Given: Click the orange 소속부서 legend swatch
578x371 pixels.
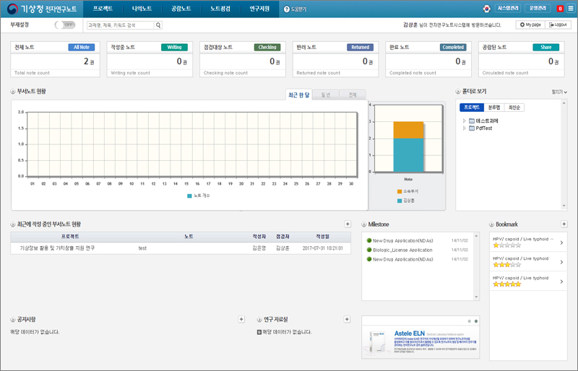Looking at the screenshot, I should [400, 191].
